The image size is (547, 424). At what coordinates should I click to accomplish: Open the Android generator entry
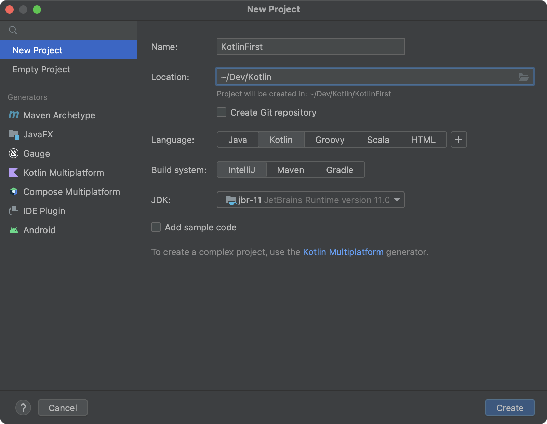[68, 230]
